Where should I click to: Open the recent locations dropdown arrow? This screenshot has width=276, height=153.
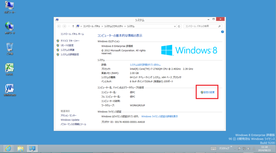[69, 26]
